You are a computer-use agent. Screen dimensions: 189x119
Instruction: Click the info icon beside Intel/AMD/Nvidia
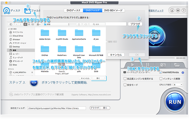183,72
